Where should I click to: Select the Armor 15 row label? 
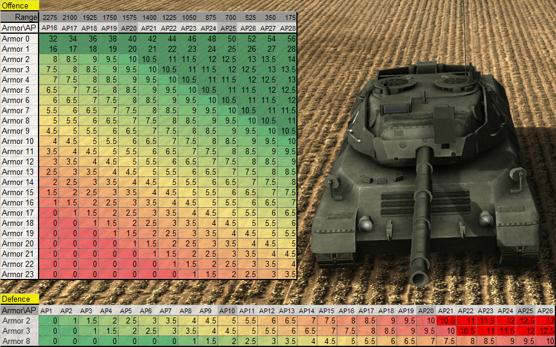pos(19,192)
